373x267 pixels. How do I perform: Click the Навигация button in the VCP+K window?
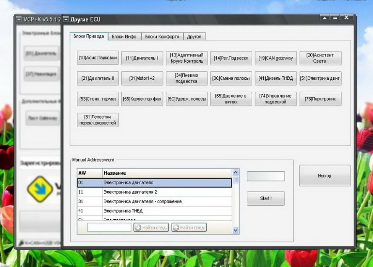point(41,74)
